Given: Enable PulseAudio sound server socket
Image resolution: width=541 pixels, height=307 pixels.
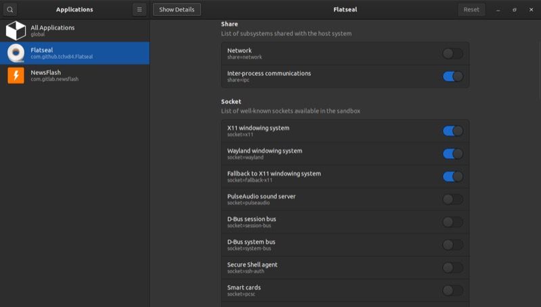Looking at the screenshot, I should (452, 199).
